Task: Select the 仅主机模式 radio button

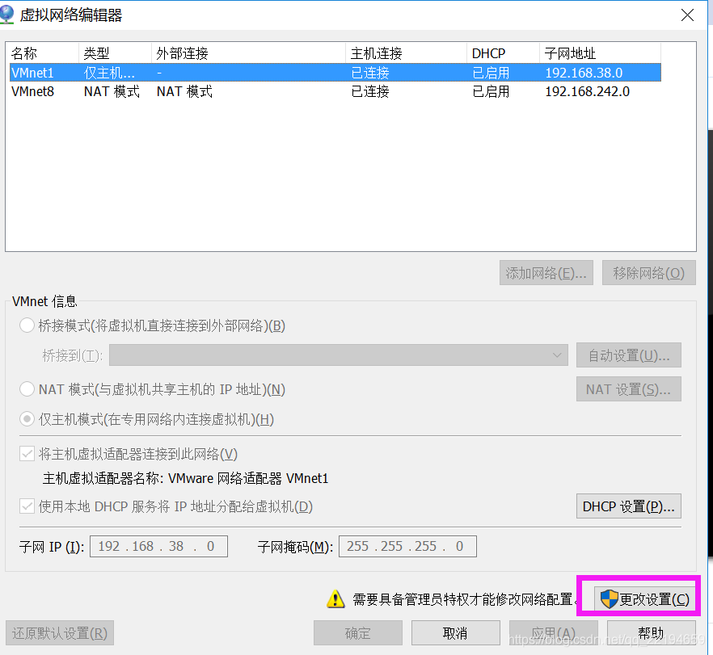Action: click(27, 419)
